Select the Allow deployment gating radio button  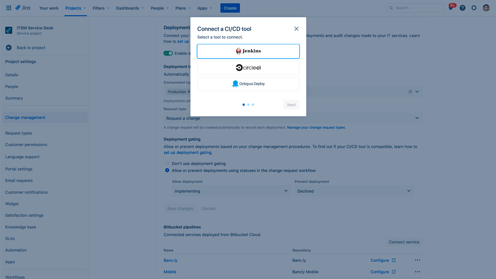coord(167,170)
